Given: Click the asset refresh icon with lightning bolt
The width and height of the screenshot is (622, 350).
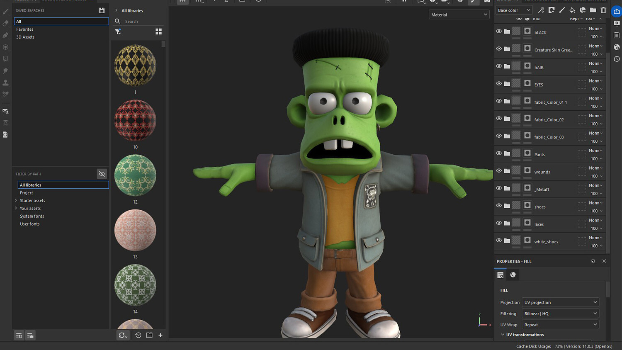Looking at the screenshot, I should pyautogui.click(x=123, y=335).
